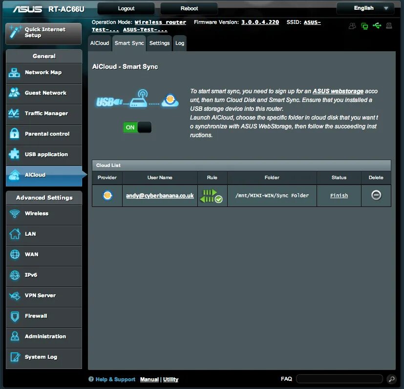Screen dimensions: 404x389
Task: Open the Utility link
Action: pyautogui.click(x=170, y=379)
